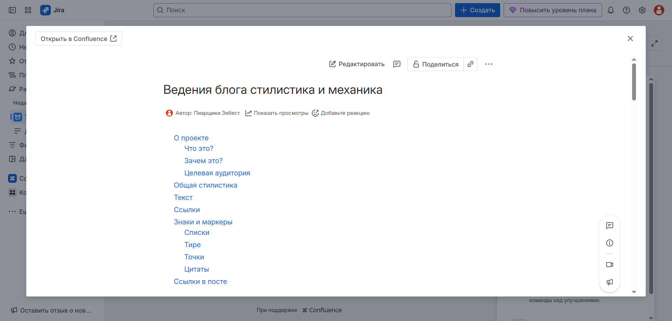
Task: Open comments from the floating side panel
Action: tap(610, 225)
